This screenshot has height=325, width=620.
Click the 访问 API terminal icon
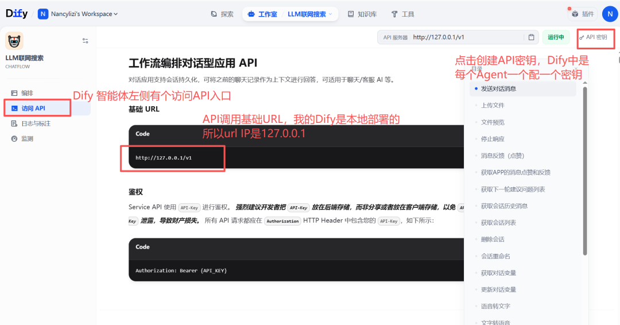click(14, 109)
